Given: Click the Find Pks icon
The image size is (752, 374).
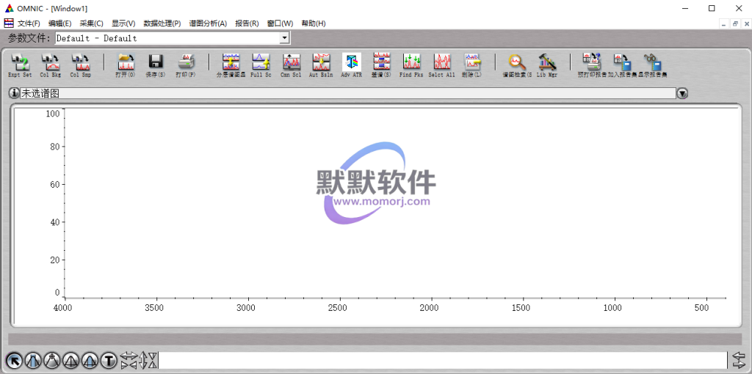Looking at the screenshot, I should (x=411, y=64).
